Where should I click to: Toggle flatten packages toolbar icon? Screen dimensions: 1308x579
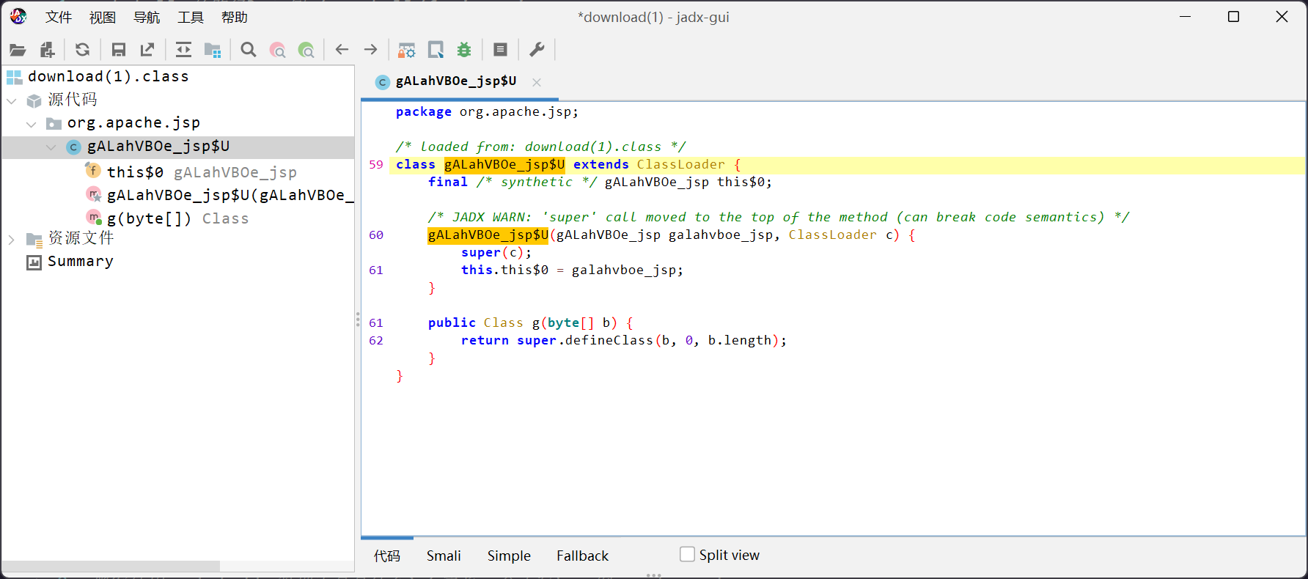213,50
